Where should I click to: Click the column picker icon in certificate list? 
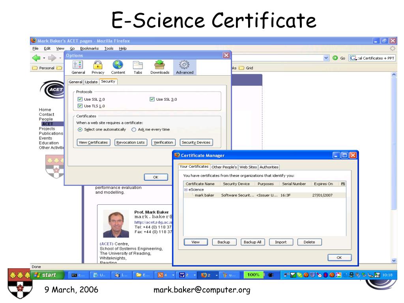pyautogui.click(x=343, y=184)
